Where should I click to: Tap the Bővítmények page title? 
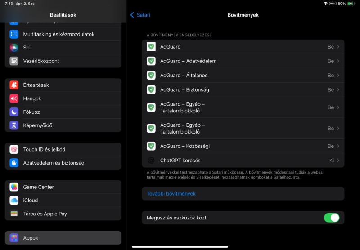tap(243, 15)
